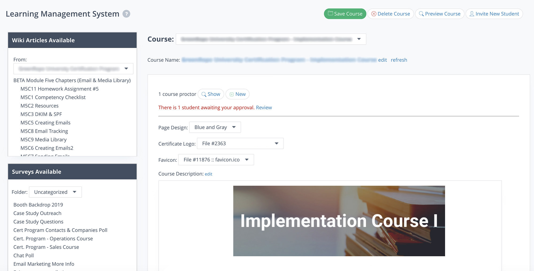The height and width of the screenshot is (271, 534).
Task: Click edit link for Course Description
Action: pos(208,174)
